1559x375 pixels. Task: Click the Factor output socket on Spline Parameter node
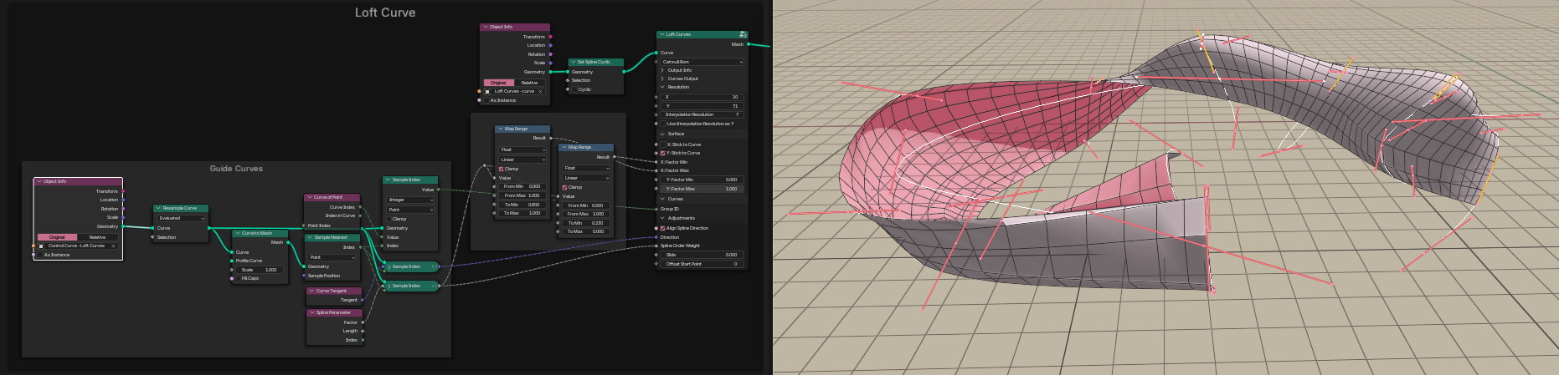(362, 322)
